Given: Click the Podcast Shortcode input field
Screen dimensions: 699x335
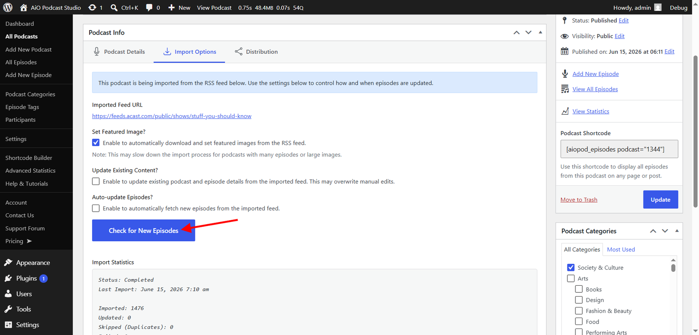Looking at the screenshot, I should tap(619, 149).
